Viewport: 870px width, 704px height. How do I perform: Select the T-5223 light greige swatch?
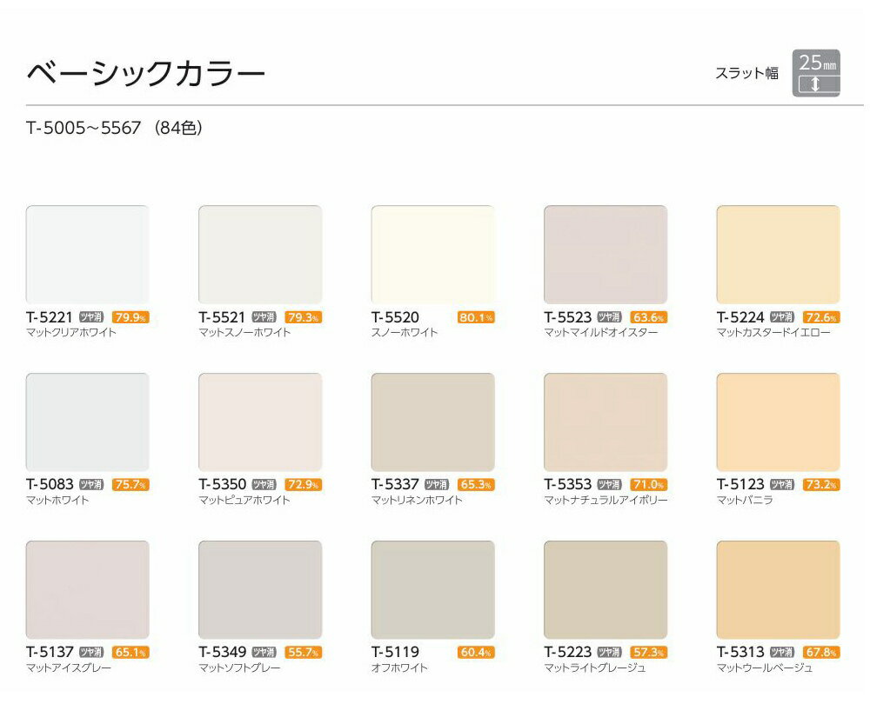pos(605,590)
